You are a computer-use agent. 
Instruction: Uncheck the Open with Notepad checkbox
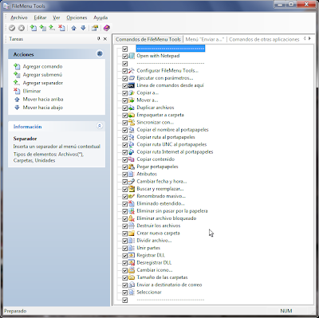[125, 57]
